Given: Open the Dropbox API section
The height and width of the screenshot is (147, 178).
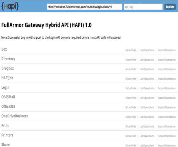Looking at the screenshot, I should click(x=8, y=68).
